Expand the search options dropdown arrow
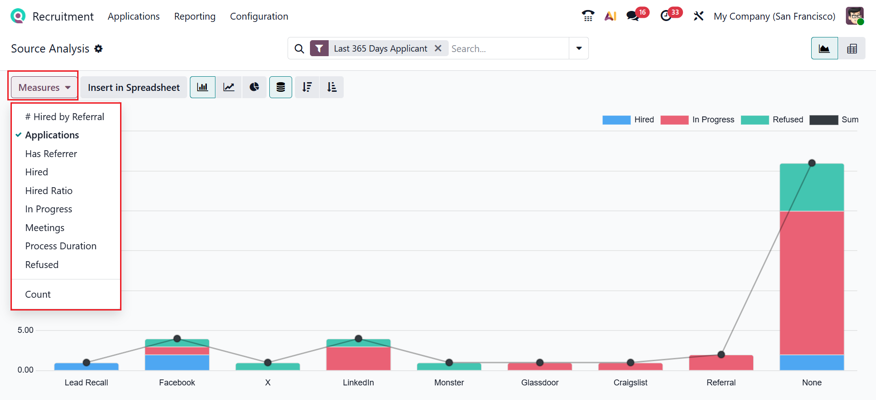The height and width of the screenshot is (400, 876). click(579, 48)
